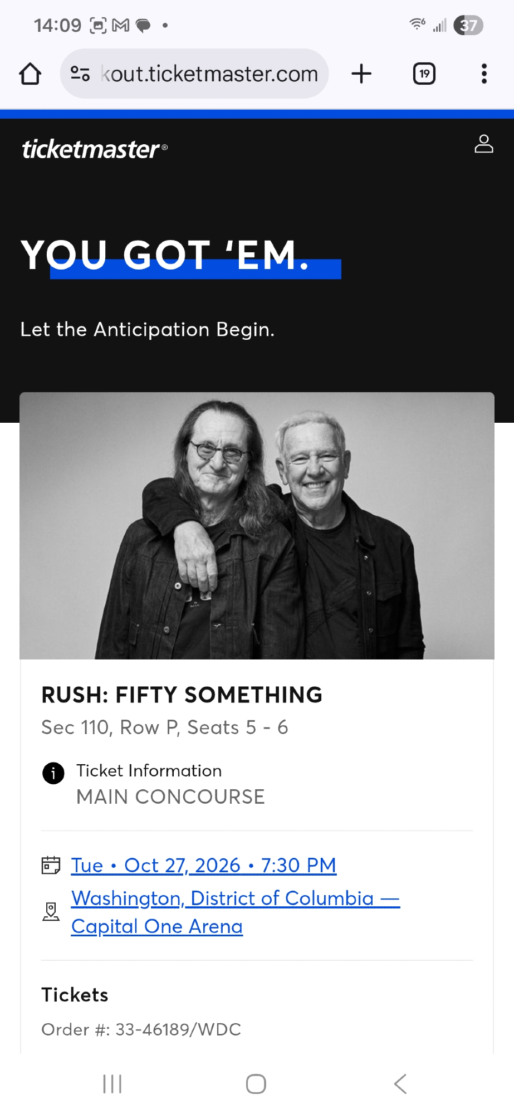Open a new tab with plus icon
Viewport: 514px width, 1114px height.
pos(361,74)
